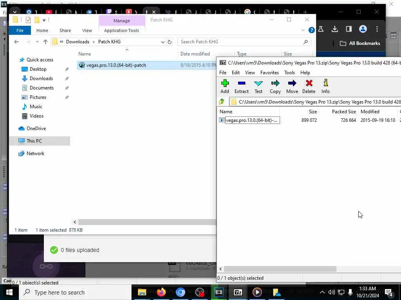Open 7-Zip Tools menu
401x300 pixels.
[x=289, y=72]
